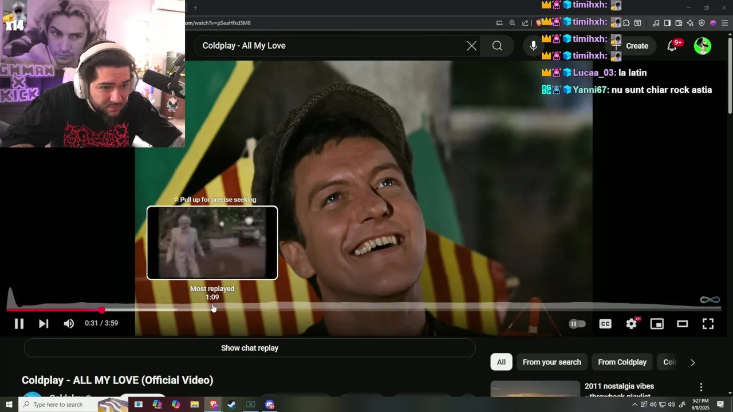Click the install/cast screen icon in address bar

point(499,23)
